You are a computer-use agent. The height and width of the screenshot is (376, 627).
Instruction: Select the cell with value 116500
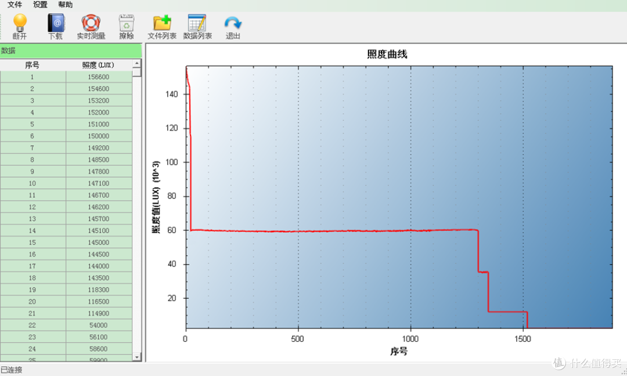99,302
